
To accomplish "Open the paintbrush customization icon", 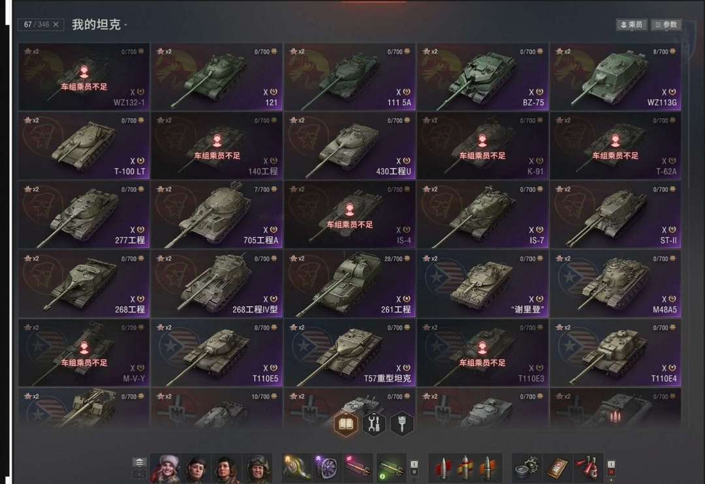I will pos(402,424).
